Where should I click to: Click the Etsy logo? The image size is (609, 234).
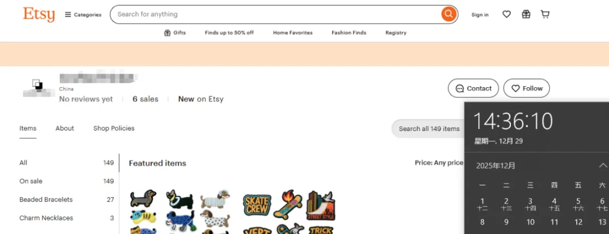tap(39, 15)
